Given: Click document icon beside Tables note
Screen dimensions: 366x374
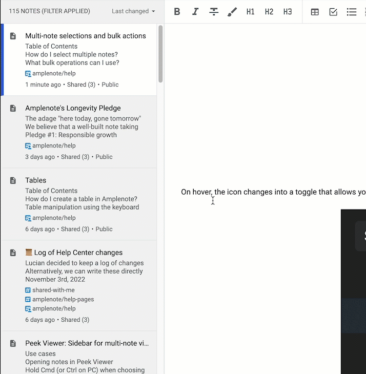Looking at the screenshot, I should click(x=13, y=180).
